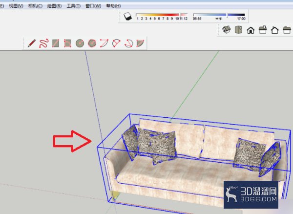Screen dimensions: 293x214
Task: Select the Pie tool
Action: click(140, 43)
